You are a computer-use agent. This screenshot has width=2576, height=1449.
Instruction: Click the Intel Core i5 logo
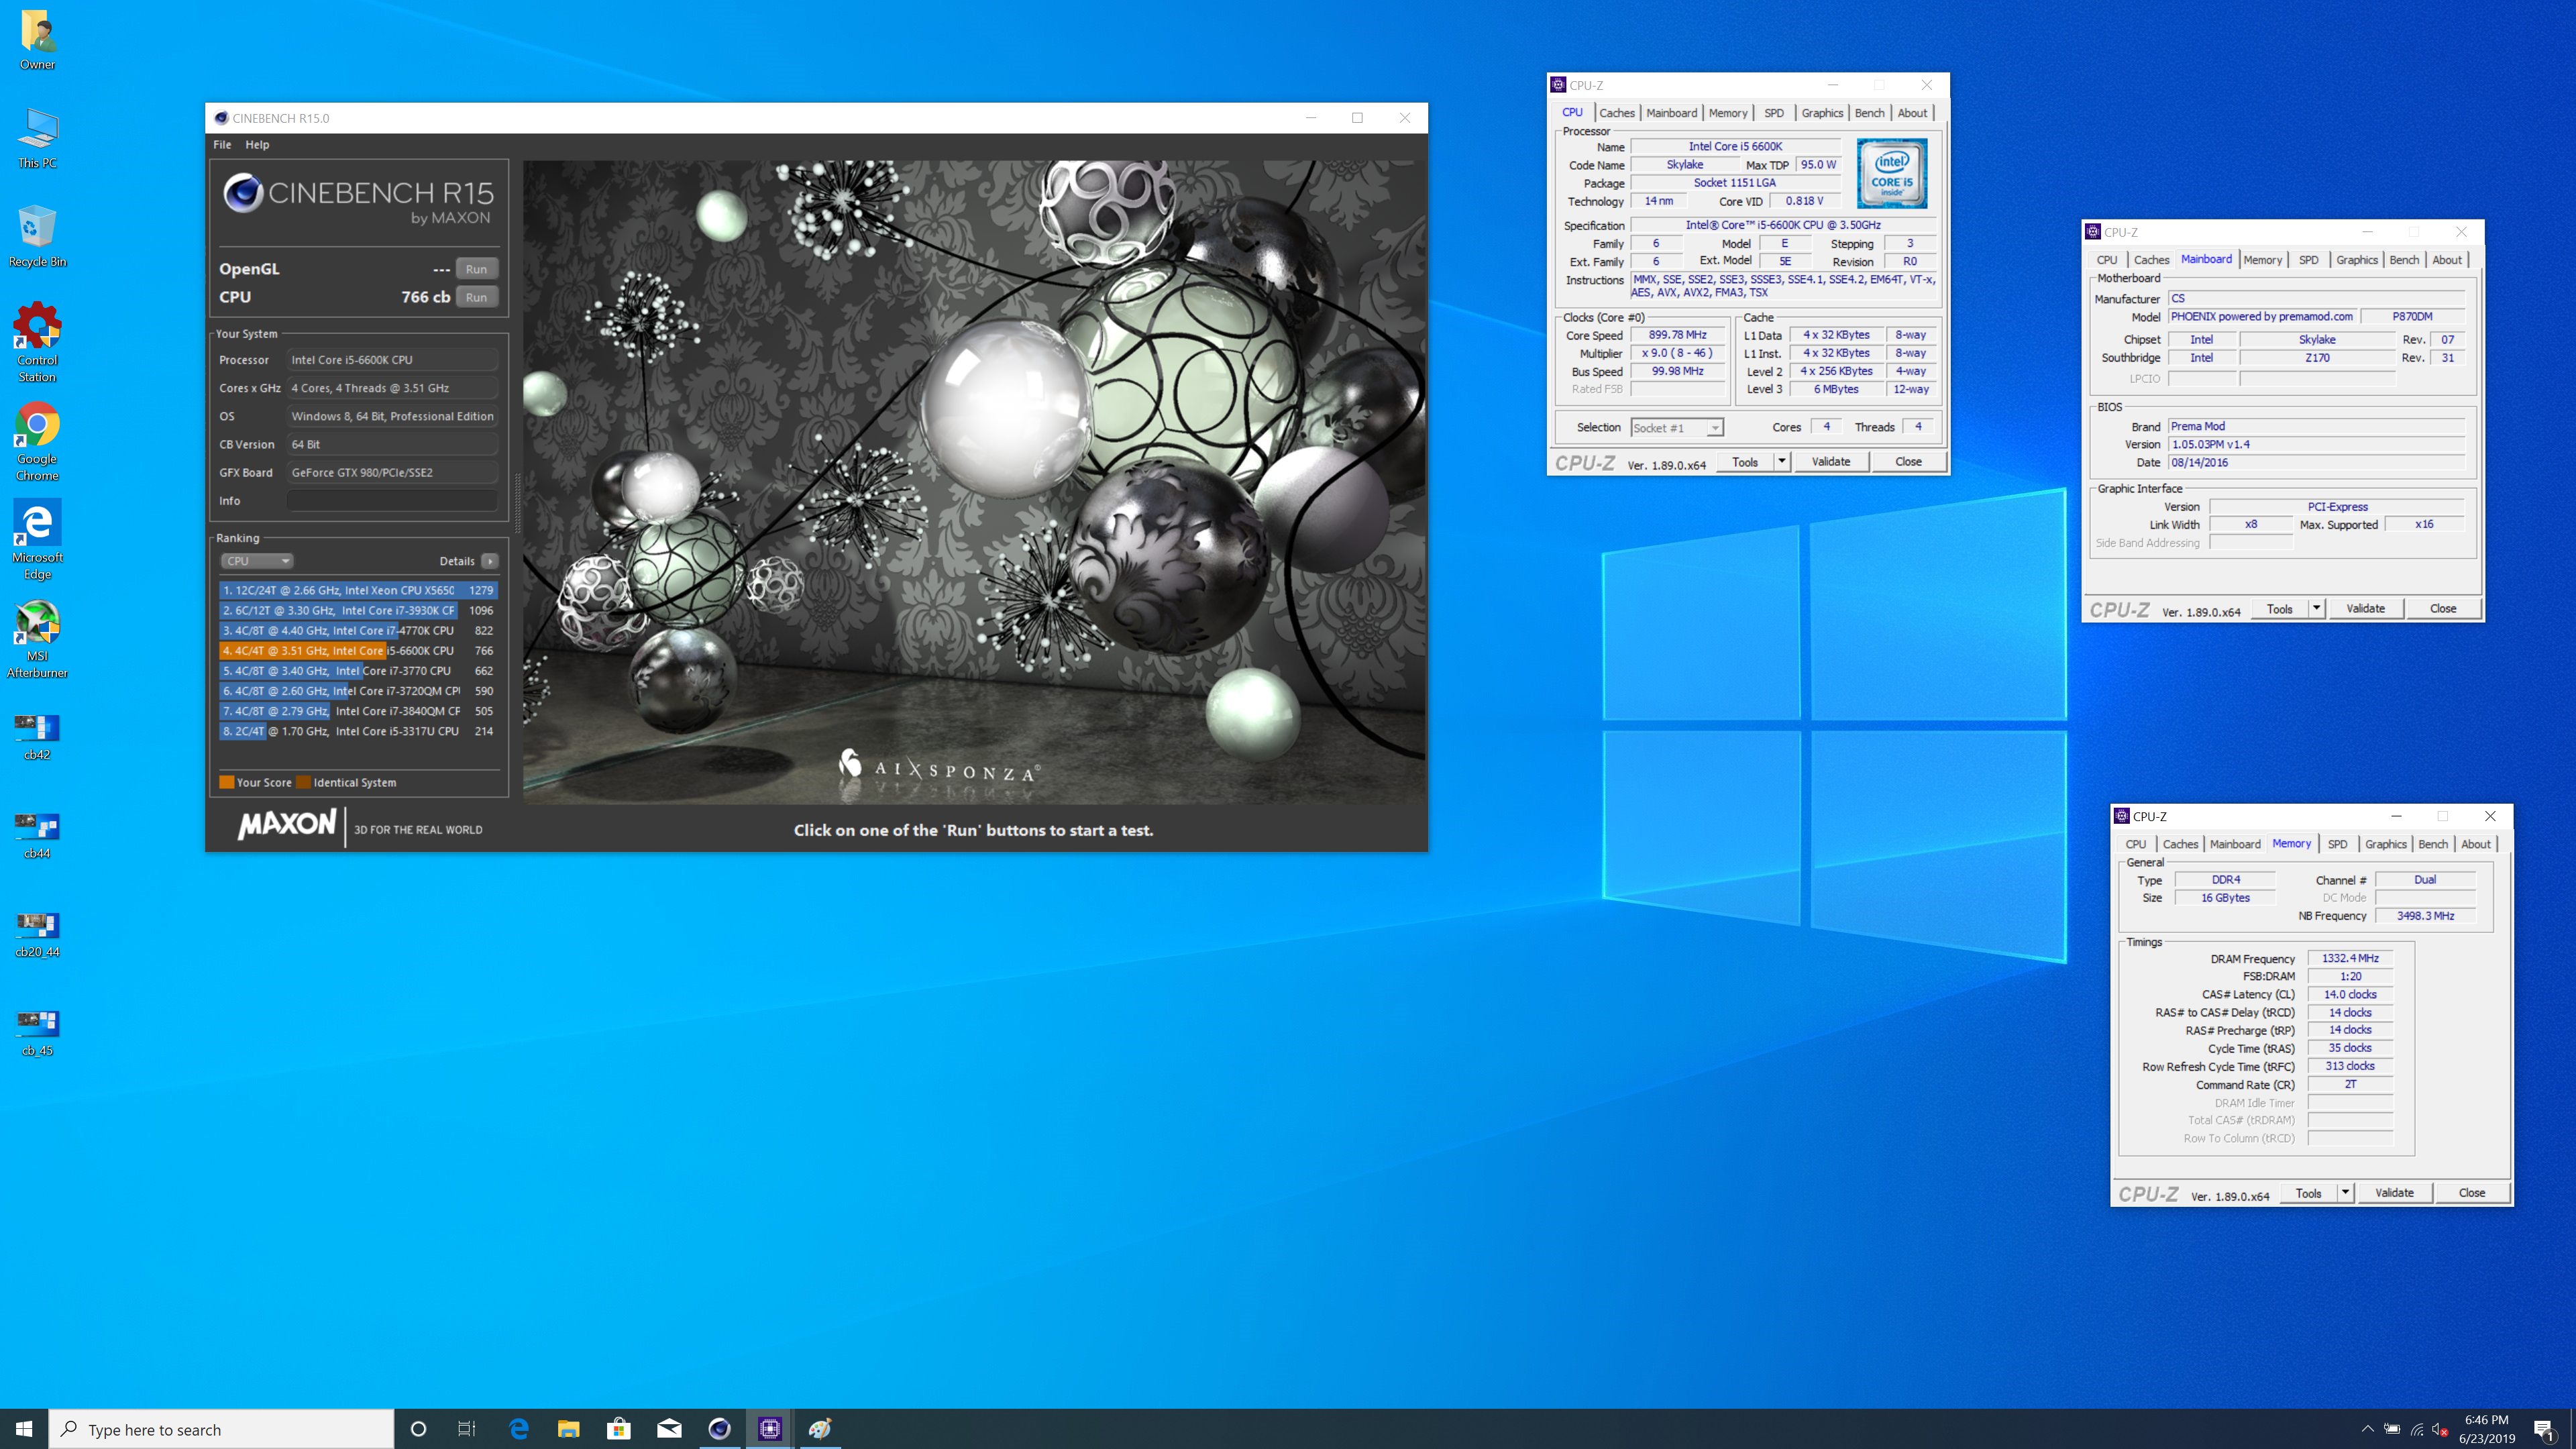[x=1892, y=173]
